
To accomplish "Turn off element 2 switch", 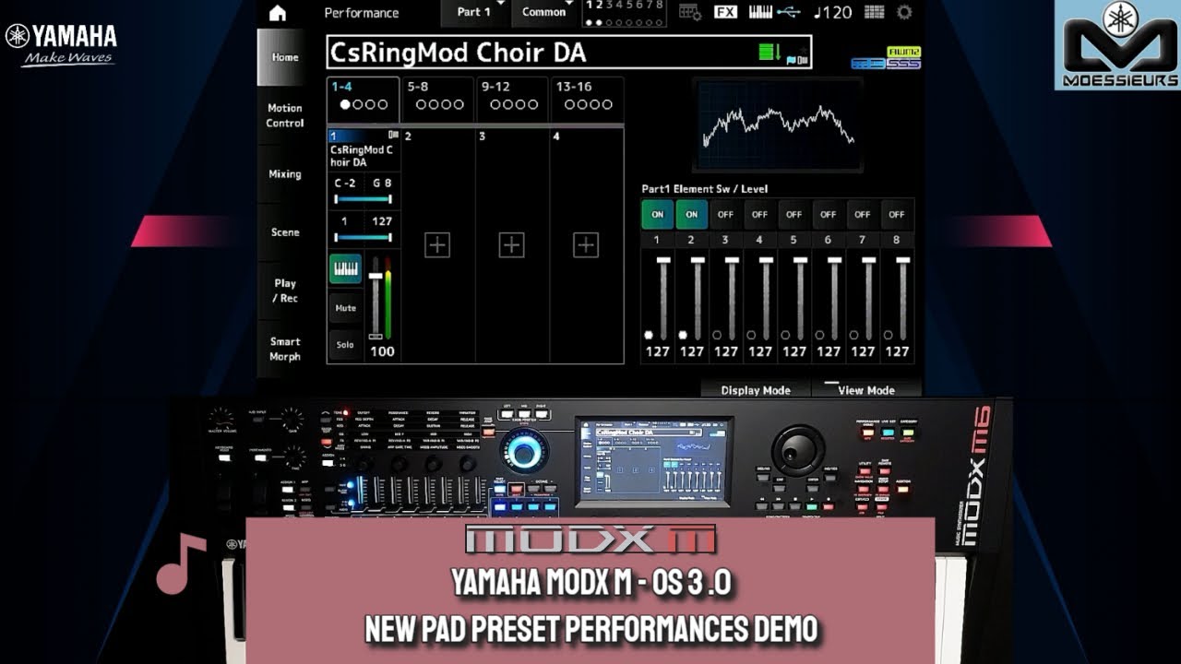I will [x=692, y=214].
